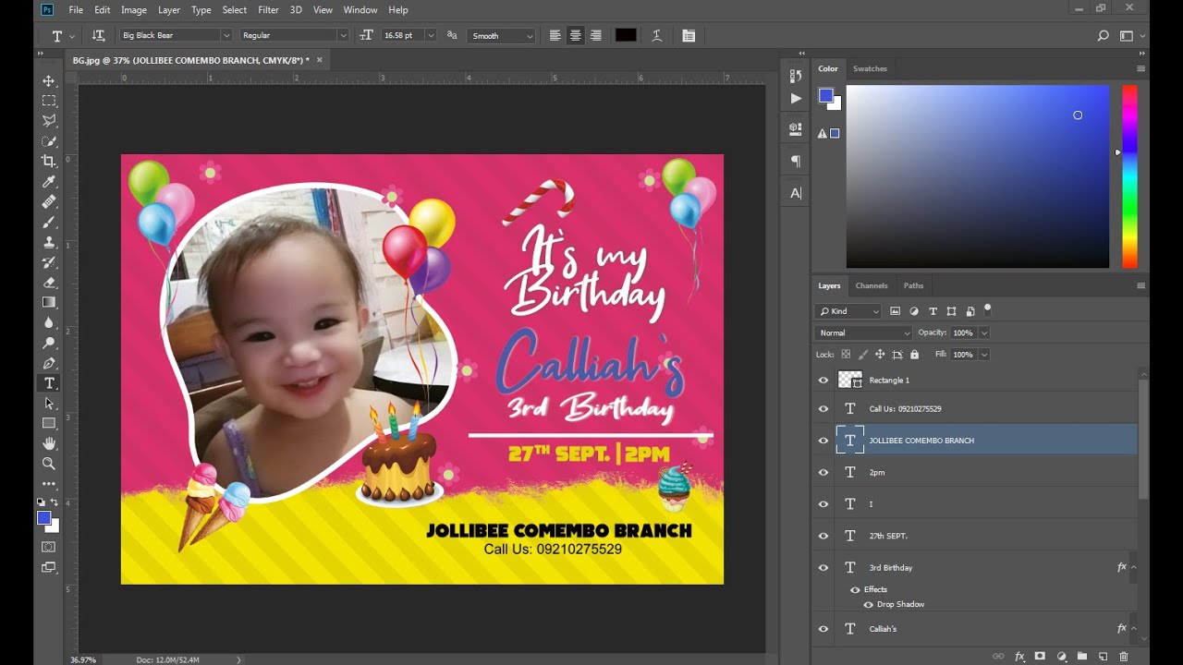Select the Zoom tool
Screen dimensions: 1183x665
tap(49, 464)
